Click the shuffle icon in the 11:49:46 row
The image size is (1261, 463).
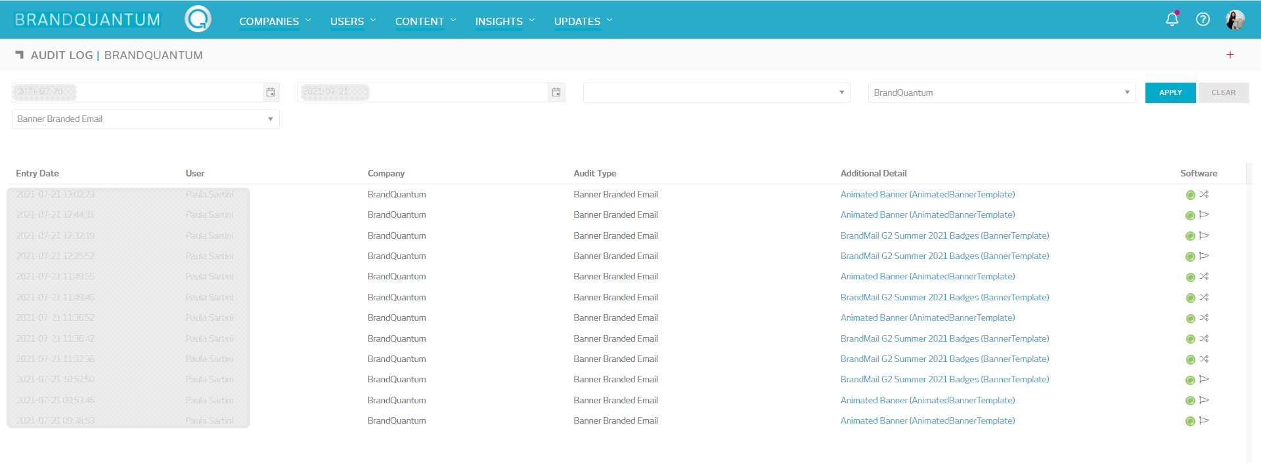1204,298
